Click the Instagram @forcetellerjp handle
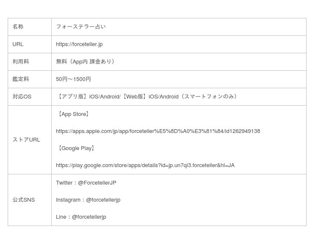Screen dimensions: 316x243 [103, 200]
